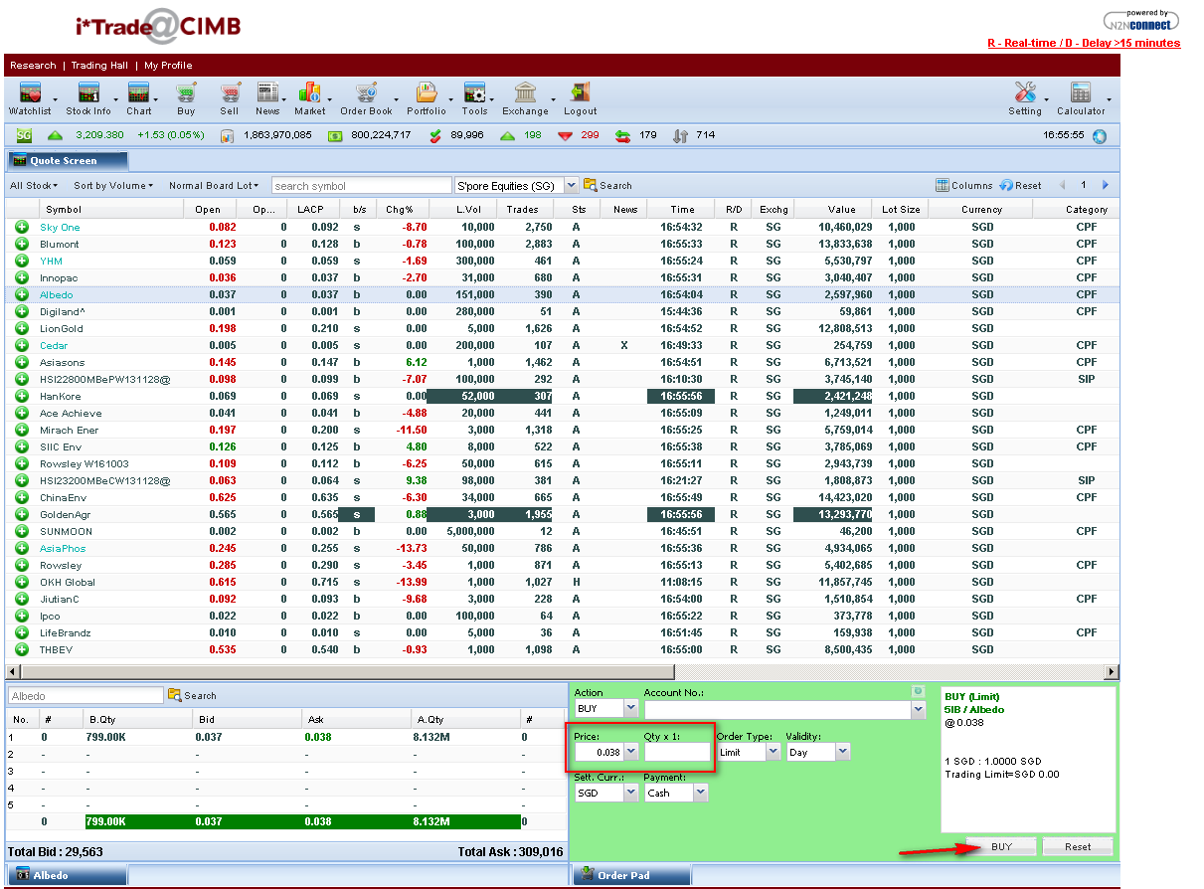Open the S'pore Equities (SG) exchange dropdown
1204x889 pixels.
(571, 185)
